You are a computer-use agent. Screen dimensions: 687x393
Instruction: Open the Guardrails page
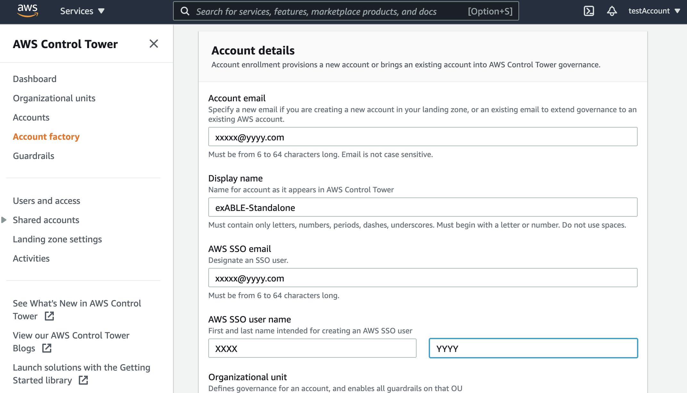tap(34, 156)
